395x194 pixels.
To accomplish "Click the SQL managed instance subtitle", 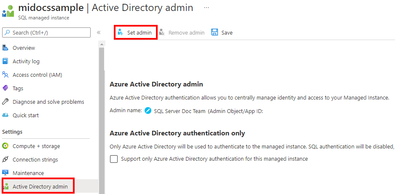I will pyautogui.click(x=43, y=18).
